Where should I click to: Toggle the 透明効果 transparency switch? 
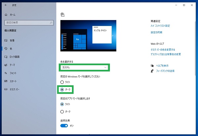point(64,126)
